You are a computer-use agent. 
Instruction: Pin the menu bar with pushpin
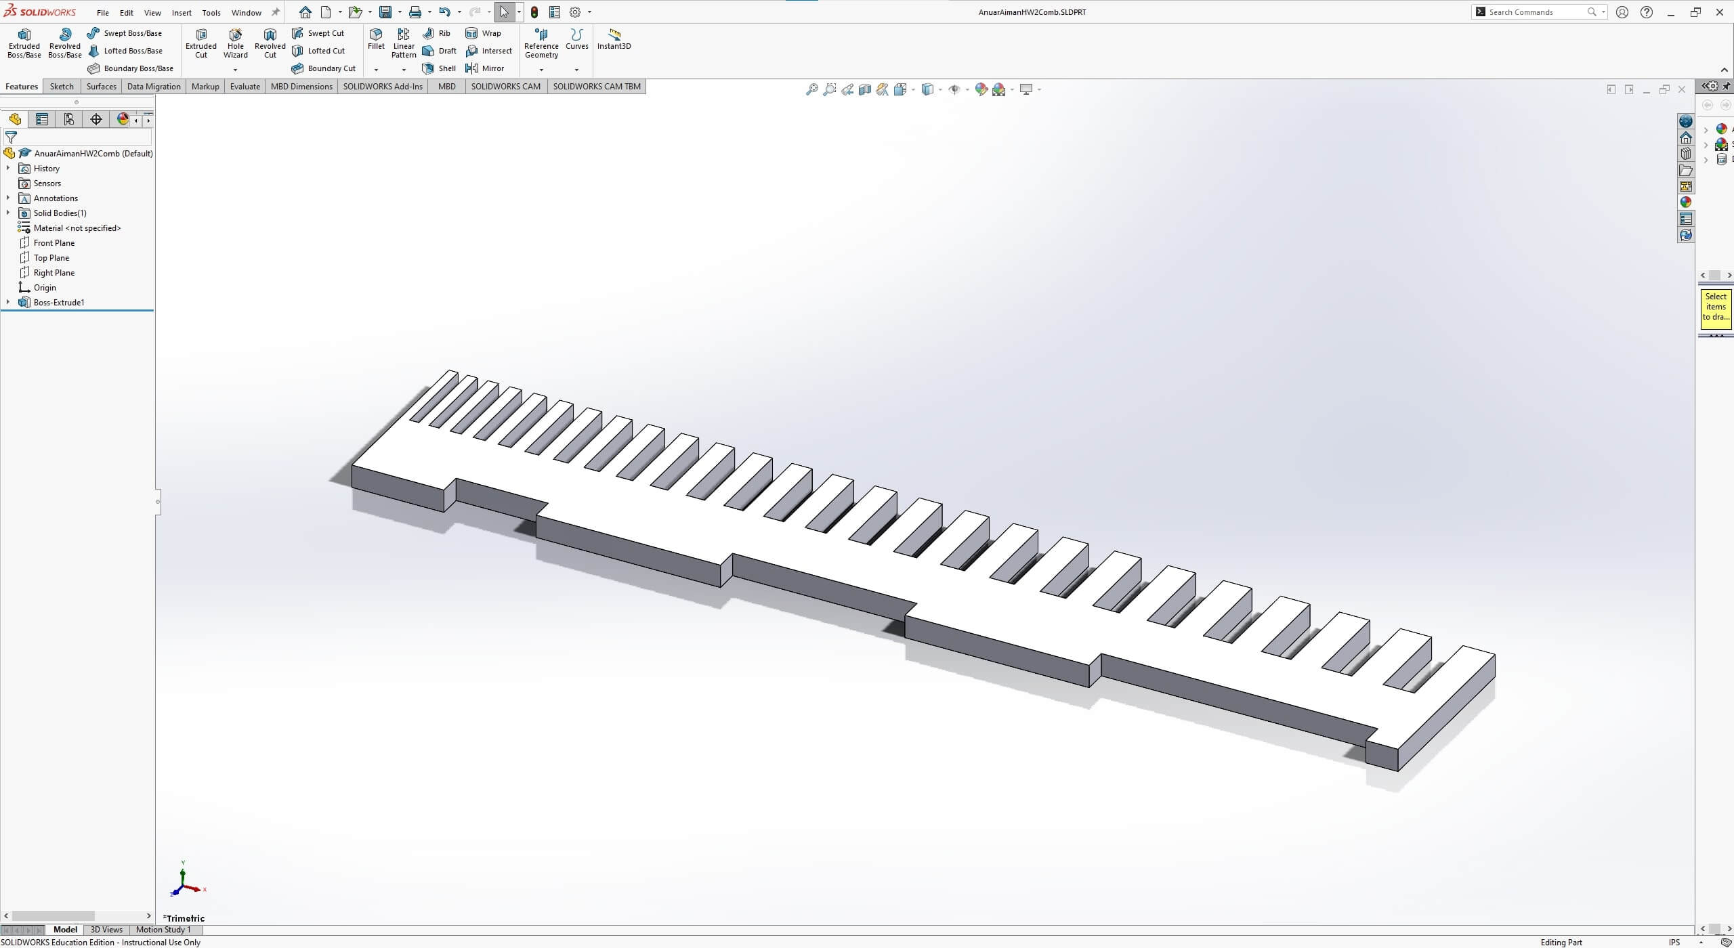click(276, 12)
